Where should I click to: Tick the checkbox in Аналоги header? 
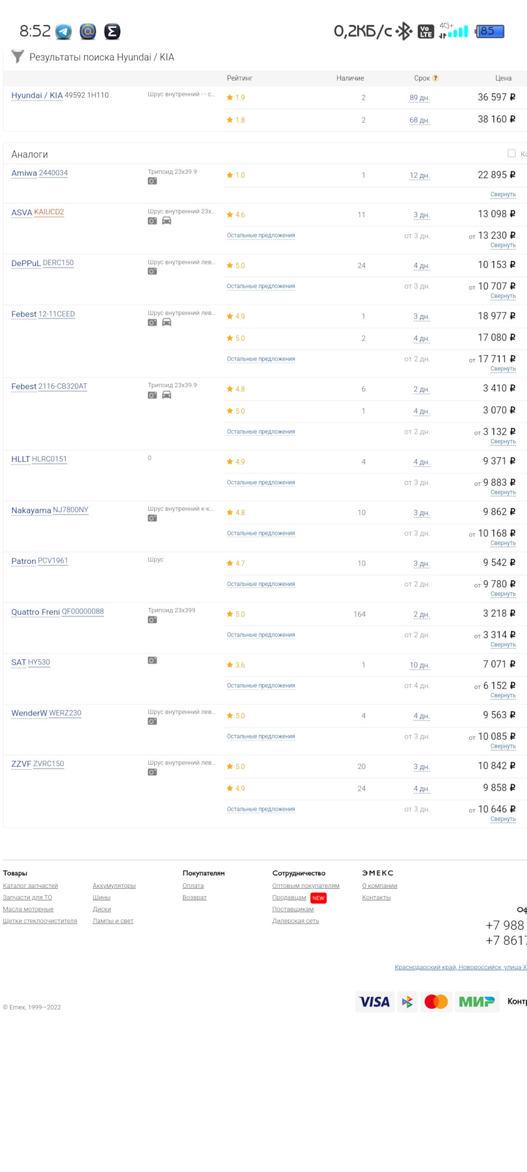512,153
